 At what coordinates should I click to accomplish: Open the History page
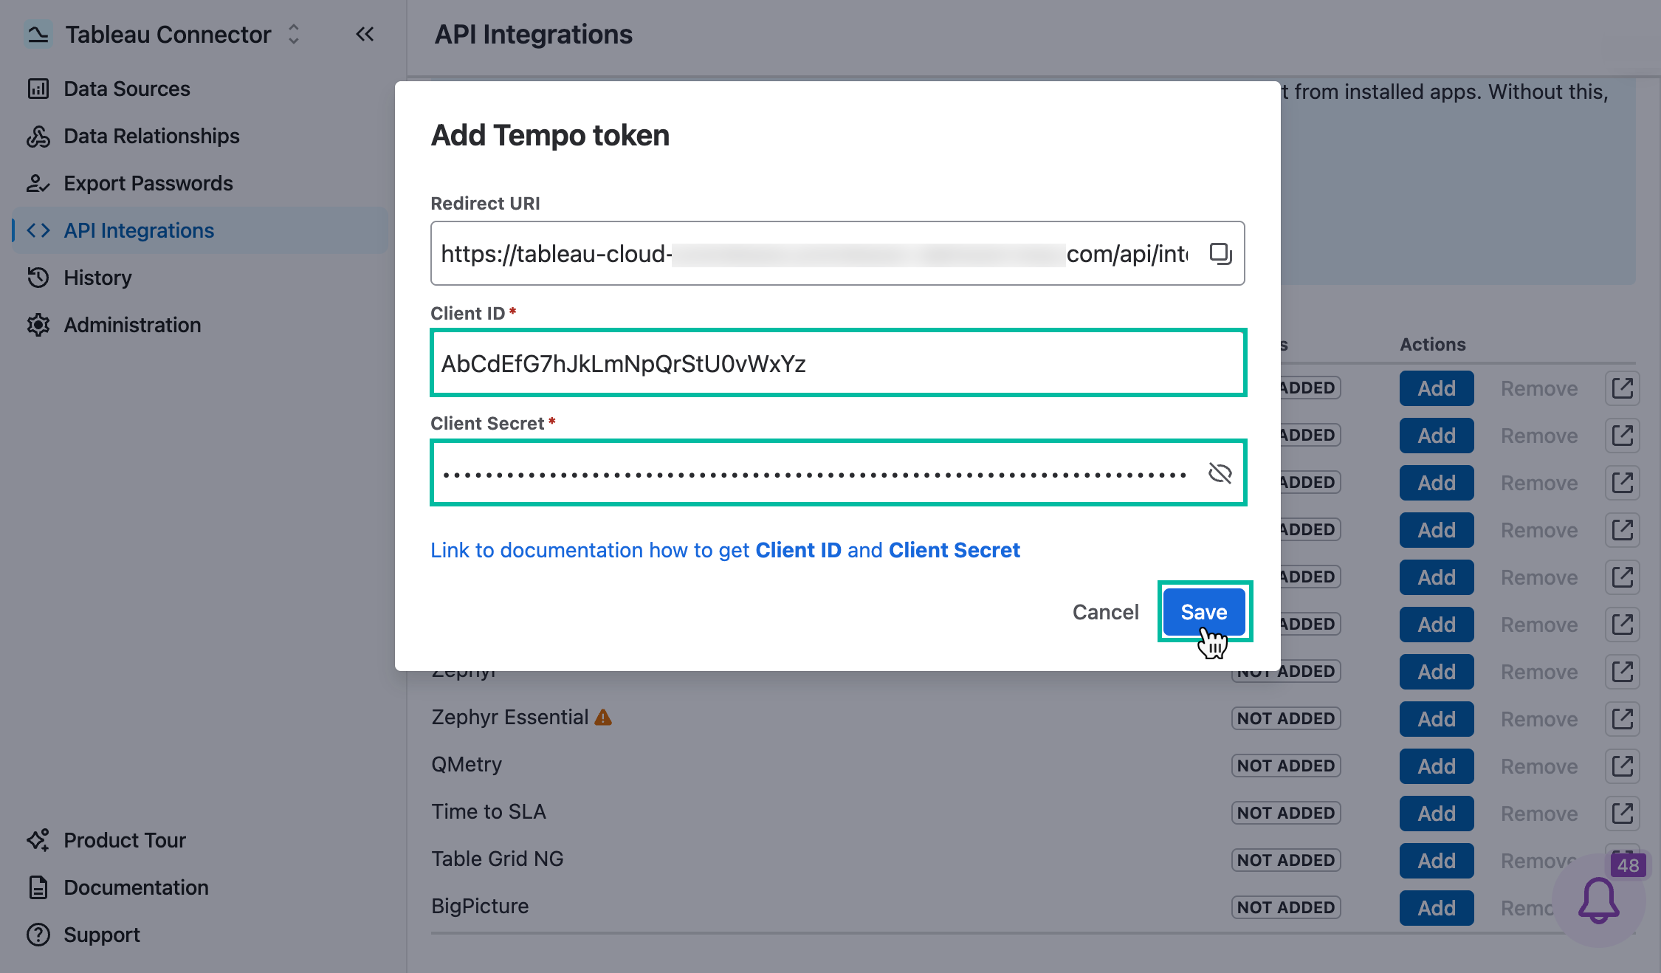[x=199, y=278]
